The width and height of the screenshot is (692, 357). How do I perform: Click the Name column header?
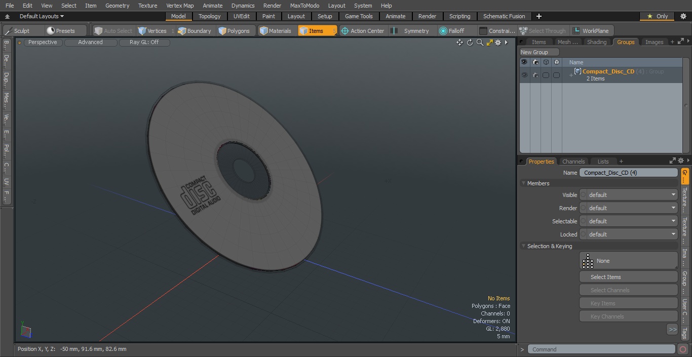point(576,62)
